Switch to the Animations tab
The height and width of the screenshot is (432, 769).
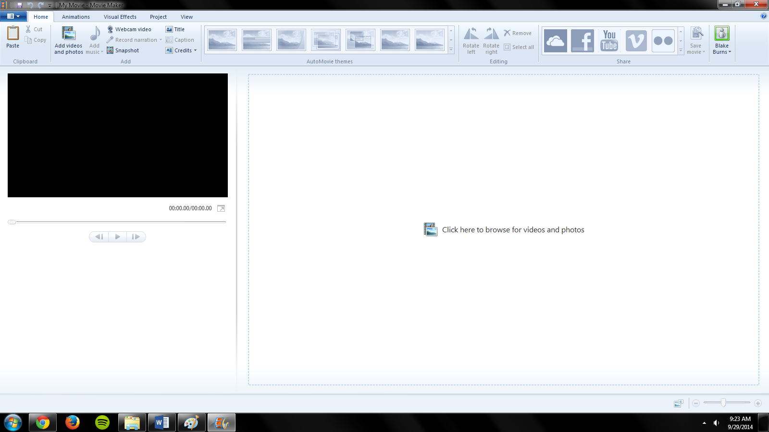point(76,16)
